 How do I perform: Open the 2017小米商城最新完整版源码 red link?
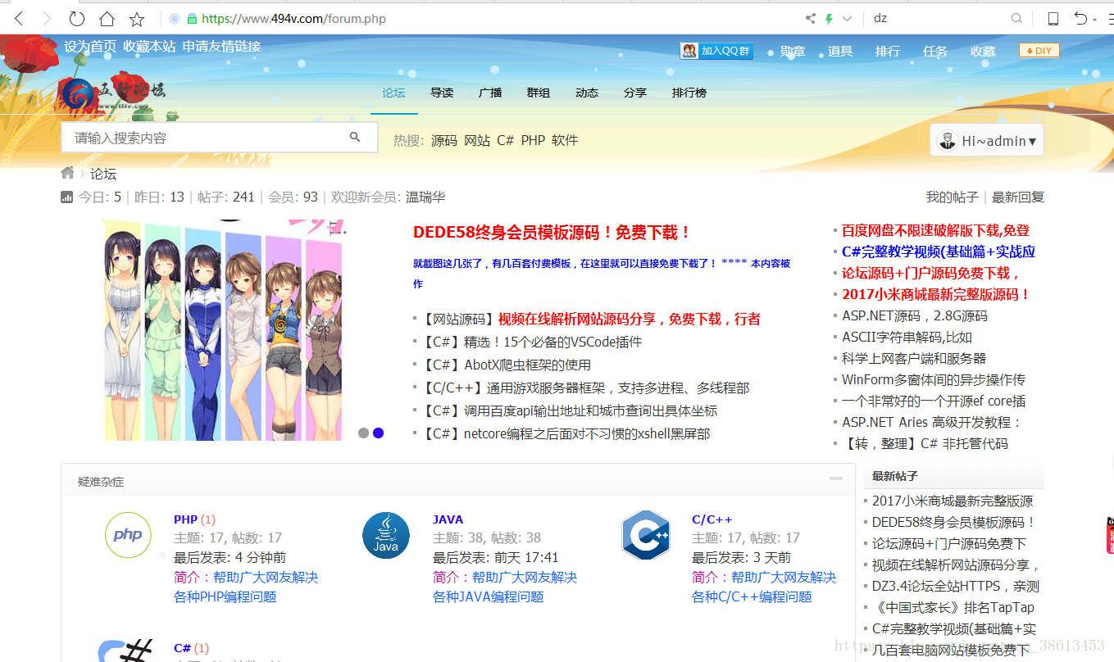(x=936, y=294)
